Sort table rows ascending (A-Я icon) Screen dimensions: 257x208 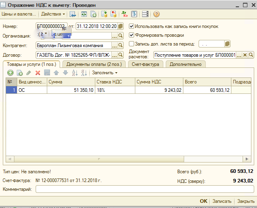74,73
